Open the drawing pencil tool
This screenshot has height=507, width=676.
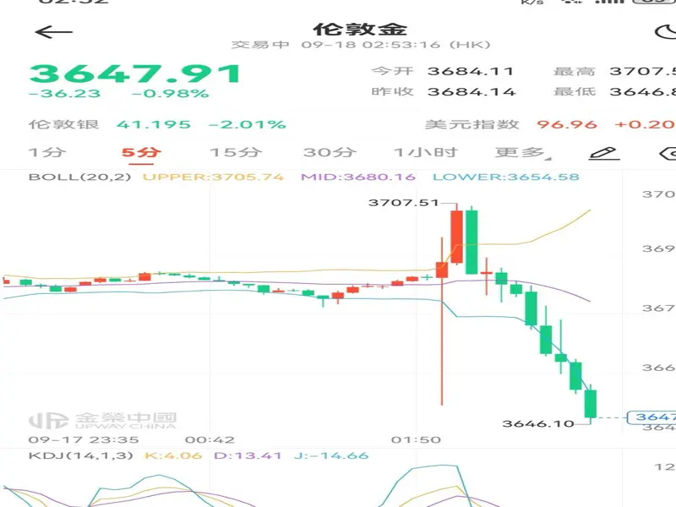click(x=603, y=153)
